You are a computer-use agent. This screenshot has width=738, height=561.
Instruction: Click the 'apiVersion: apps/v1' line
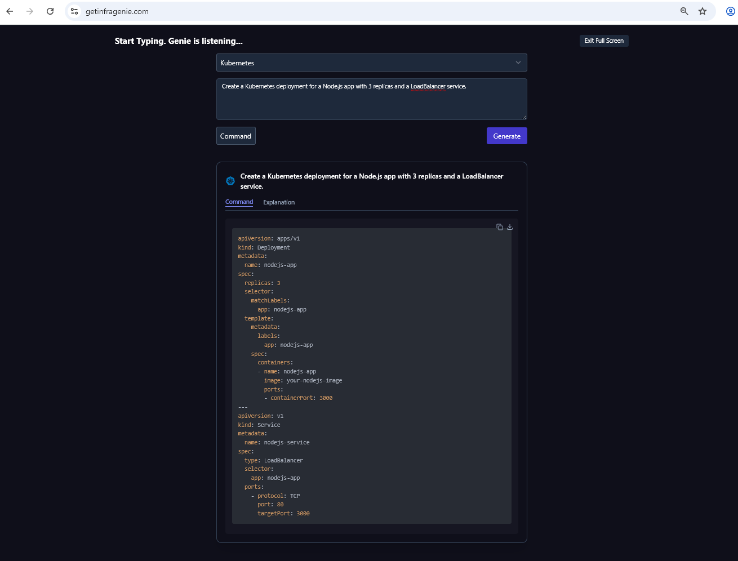[x=269, y=238]
